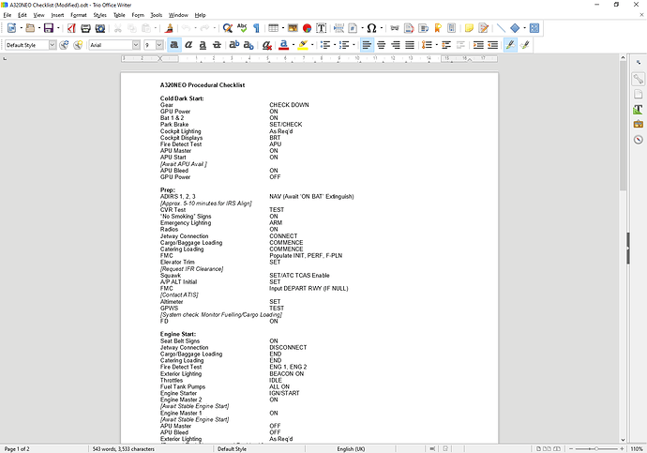Insert a bookmark icon
Image resolution: width=647 pixels, height=453 pixels.
coord(438,28)
